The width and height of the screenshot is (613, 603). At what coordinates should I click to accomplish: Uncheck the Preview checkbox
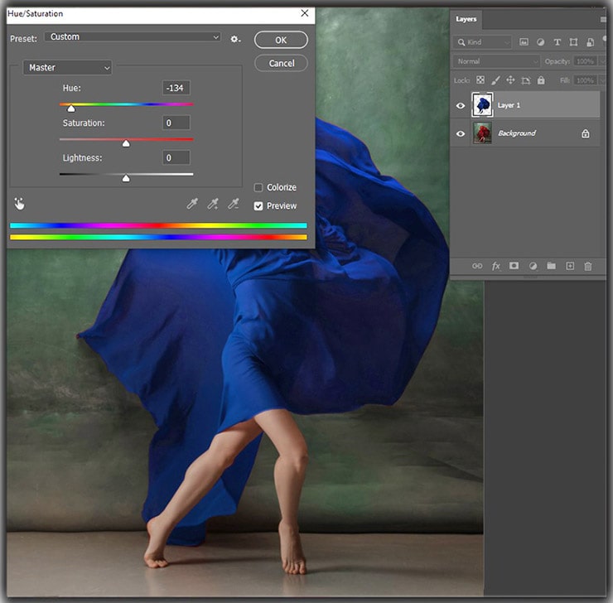coord(258,206)
